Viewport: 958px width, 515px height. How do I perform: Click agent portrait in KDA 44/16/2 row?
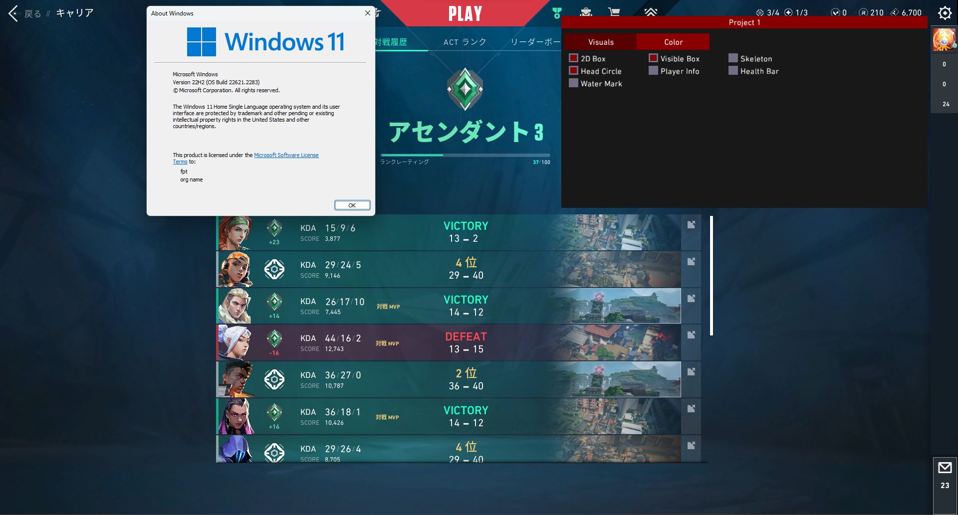pyautogui.click(x=235, y=343)
